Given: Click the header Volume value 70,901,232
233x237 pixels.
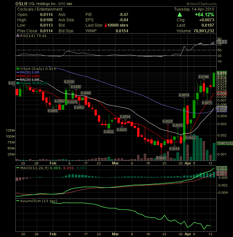Looking at the screenshot, I should (x=204, y=31).
